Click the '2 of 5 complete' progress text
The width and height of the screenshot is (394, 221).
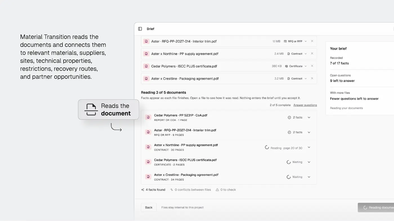pyautogui.click(x=280, y=105)
